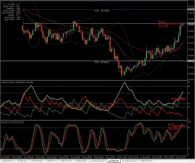Select the Stoch(5,3,3) indicator label

[x=12, y=122]
